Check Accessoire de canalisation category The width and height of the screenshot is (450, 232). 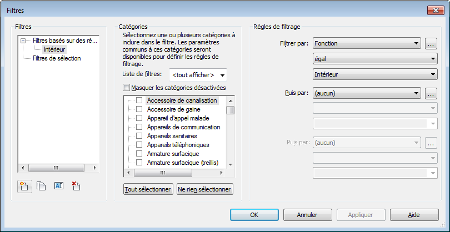click(139, 100)
